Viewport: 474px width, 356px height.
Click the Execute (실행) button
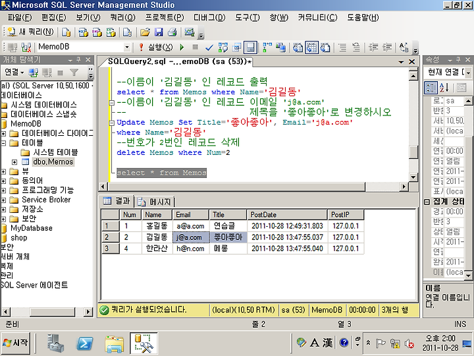coord(155,47)
